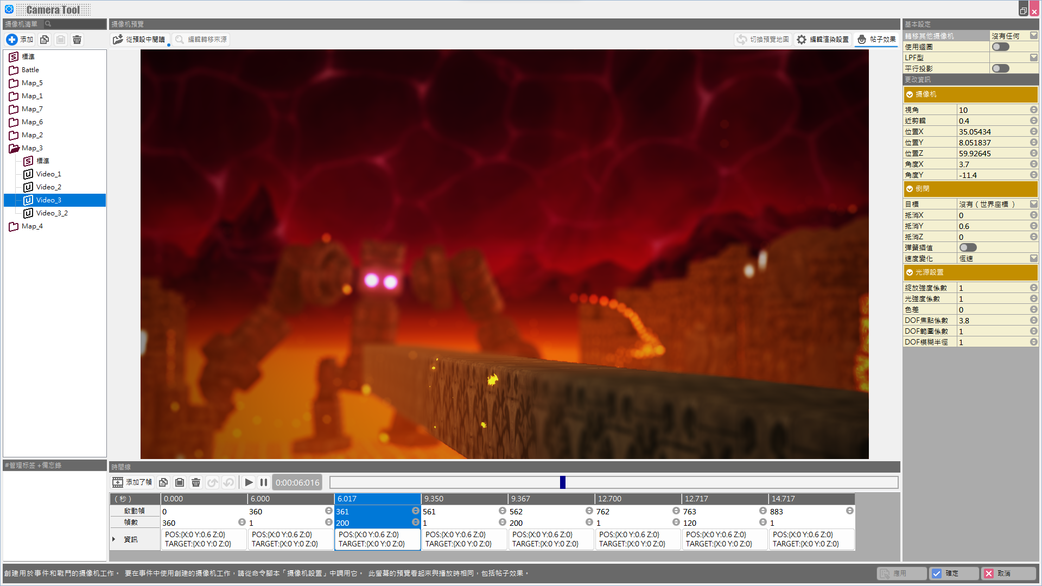This screenshot has height=586, width=1042.
Task: Click the timeline pause button
Action: [x=264, y=482]
